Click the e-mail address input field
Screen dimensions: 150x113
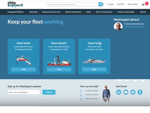(x=24, y=92)
